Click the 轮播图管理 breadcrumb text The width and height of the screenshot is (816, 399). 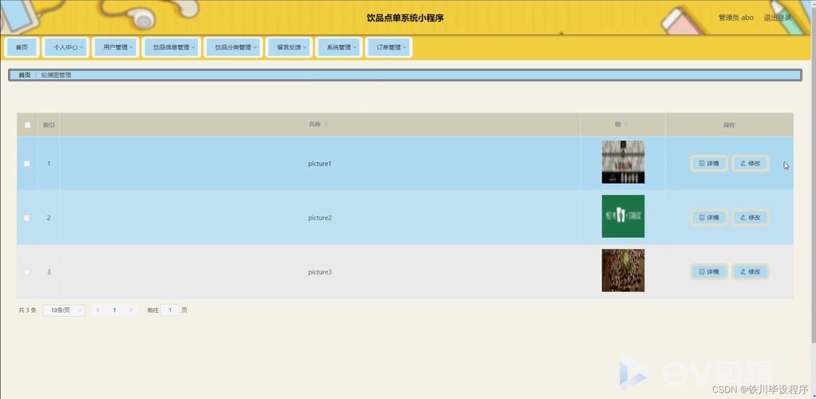56,75
